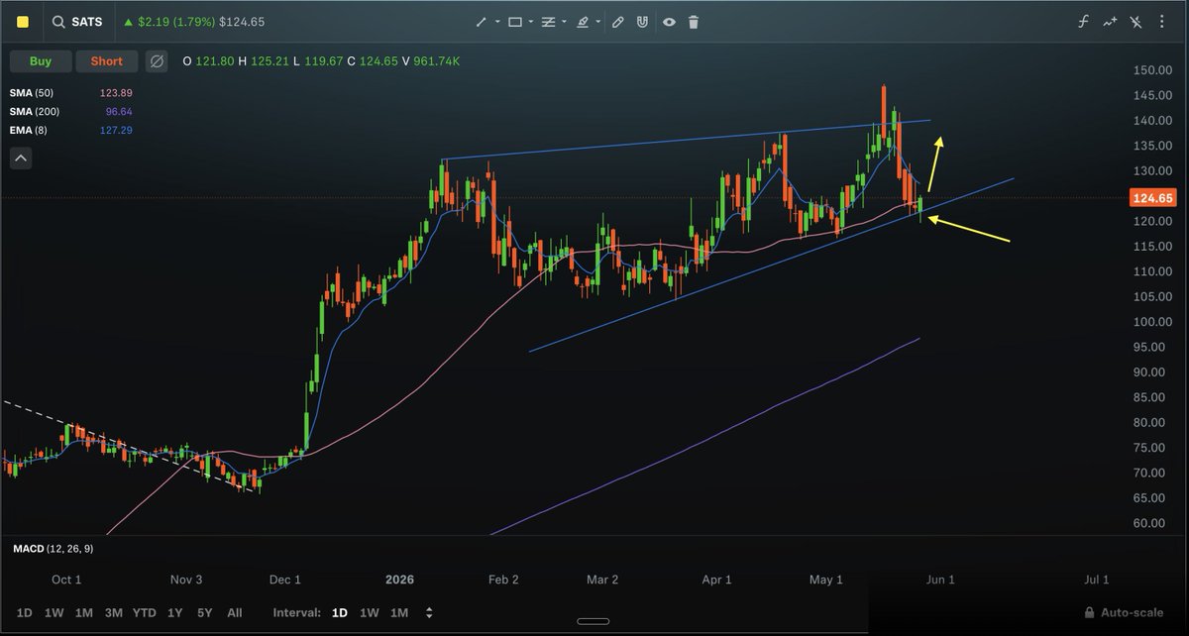
Task: Click the SMA (200) indicator label
Action: point(33,111)
